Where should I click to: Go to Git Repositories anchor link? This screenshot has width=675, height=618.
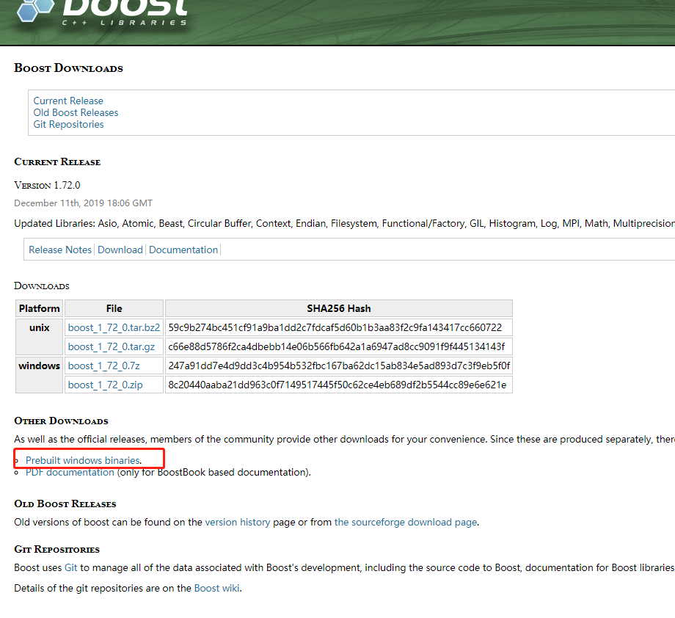point(68,125)
